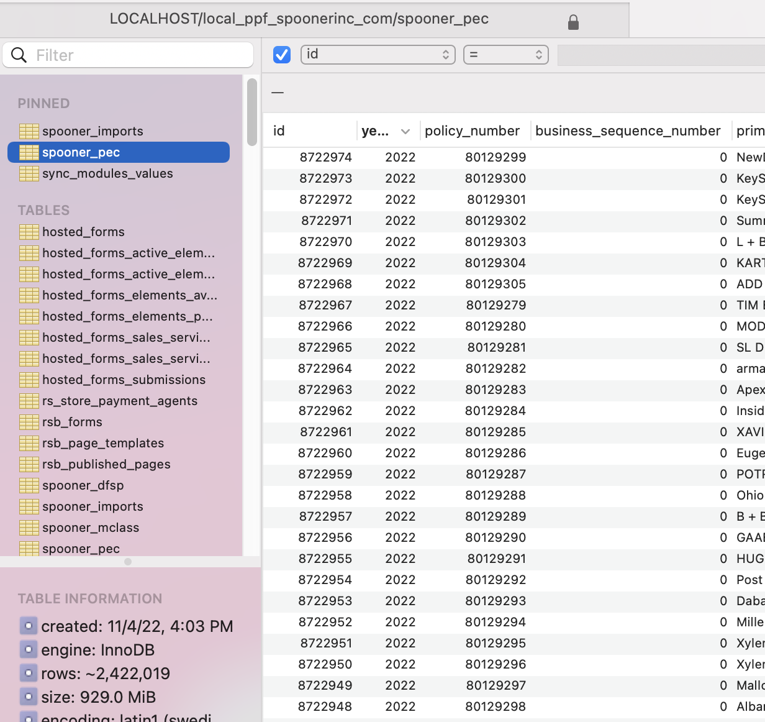Click the spooner_dfsp table icon
765x722 pixels.
(29, 485)
